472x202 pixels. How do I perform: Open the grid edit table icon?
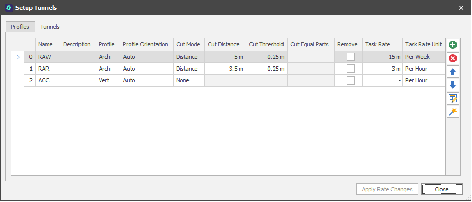click(453, 98)
